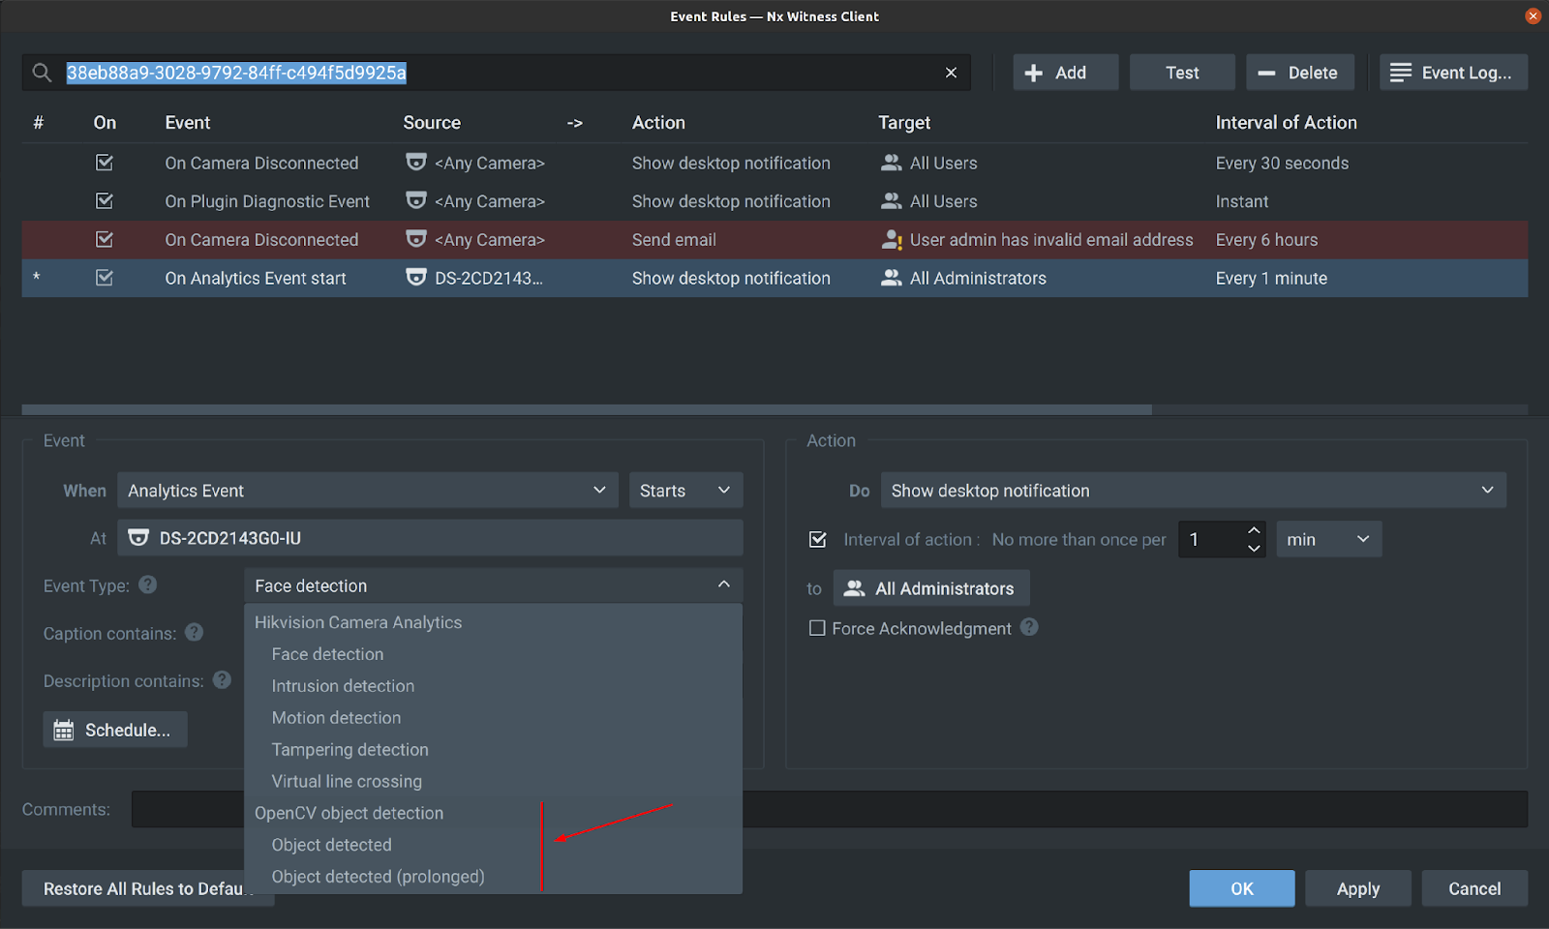Click the All Users icon in first row

click(x=892, y=163)
